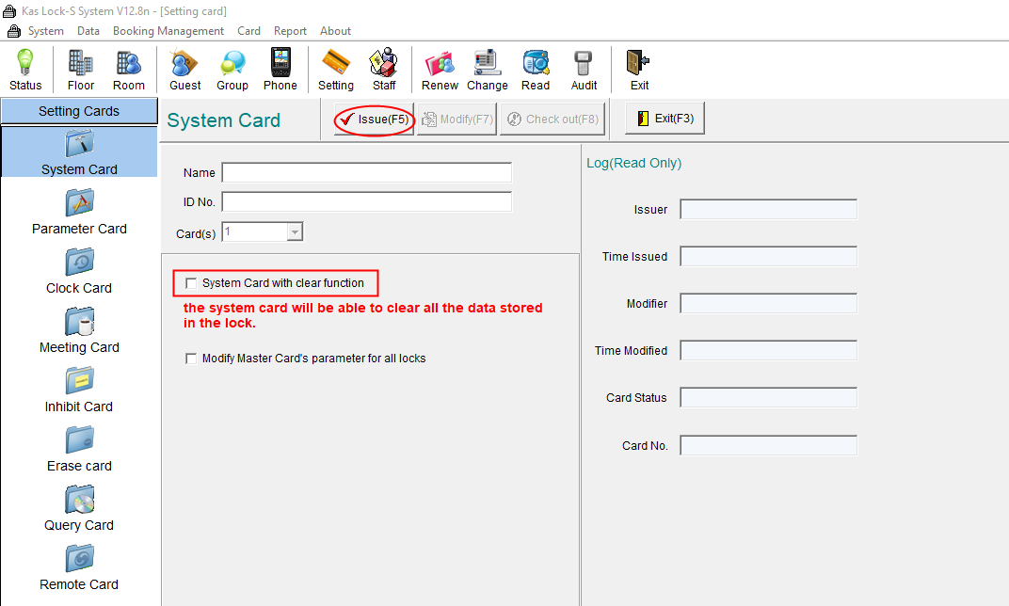
Task: Click the Renew toolbar icon
Action: (440, 70)
